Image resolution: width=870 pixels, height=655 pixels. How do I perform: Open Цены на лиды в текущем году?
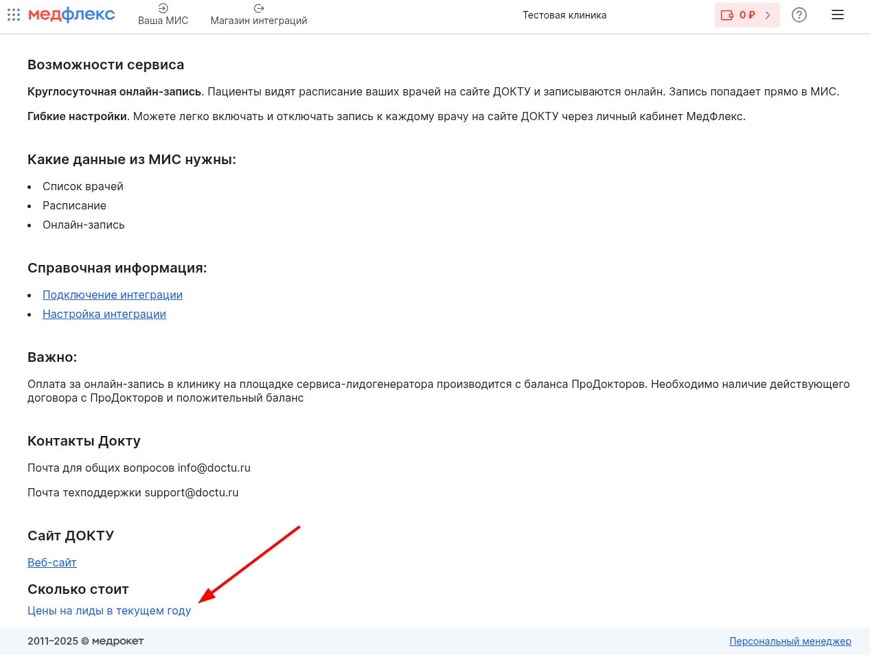[109, 610]
